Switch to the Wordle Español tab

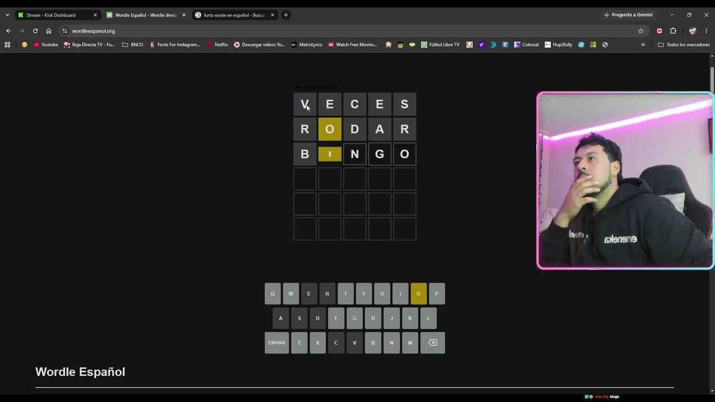pyautogui.click(x=146, y=15)
